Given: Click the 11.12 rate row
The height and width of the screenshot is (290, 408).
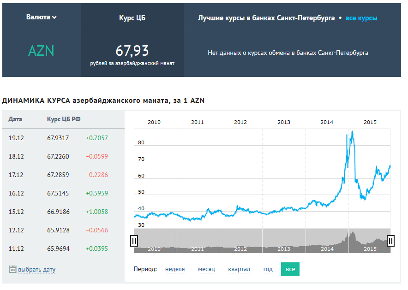Looking at the screenshot, I should point(63,249).
